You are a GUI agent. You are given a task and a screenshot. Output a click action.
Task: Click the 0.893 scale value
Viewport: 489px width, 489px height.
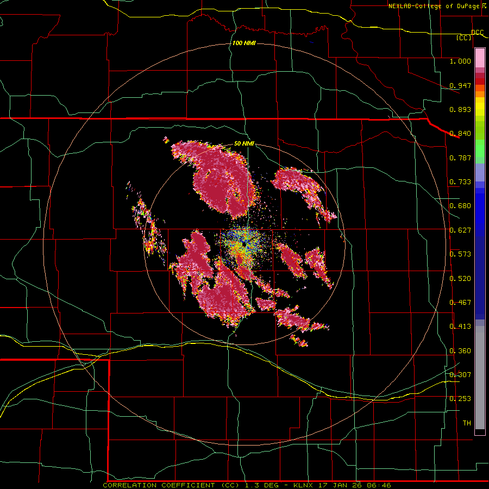460,109
